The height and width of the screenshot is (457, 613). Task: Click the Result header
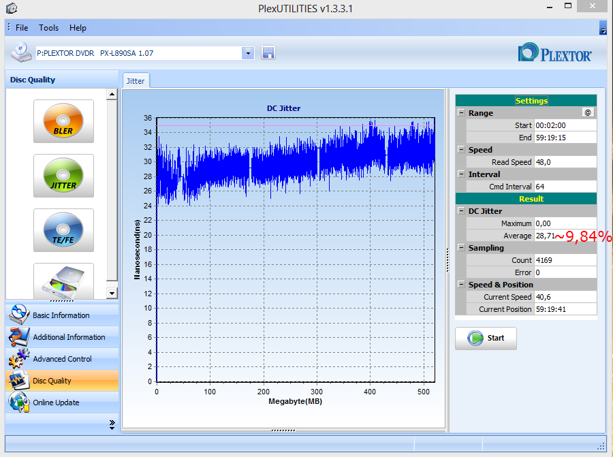526,199
